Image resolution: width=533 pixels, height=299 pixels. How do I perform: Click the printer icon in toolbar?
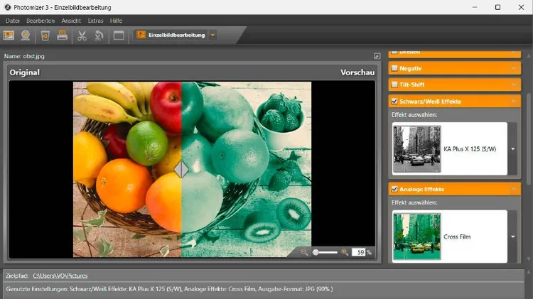(63, 35)
